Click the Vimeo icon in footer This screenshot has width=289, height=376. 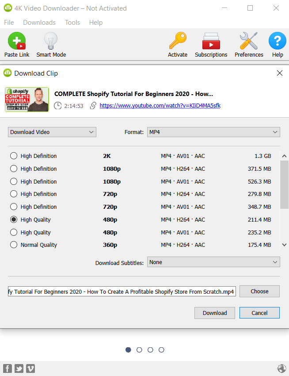click(x=30, y=368)
